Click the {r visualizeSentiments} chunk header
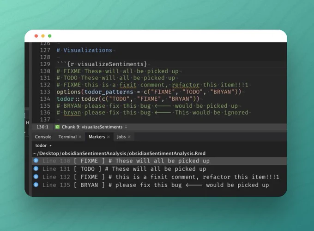Screen dimensions: 314x231 [102, 64]
